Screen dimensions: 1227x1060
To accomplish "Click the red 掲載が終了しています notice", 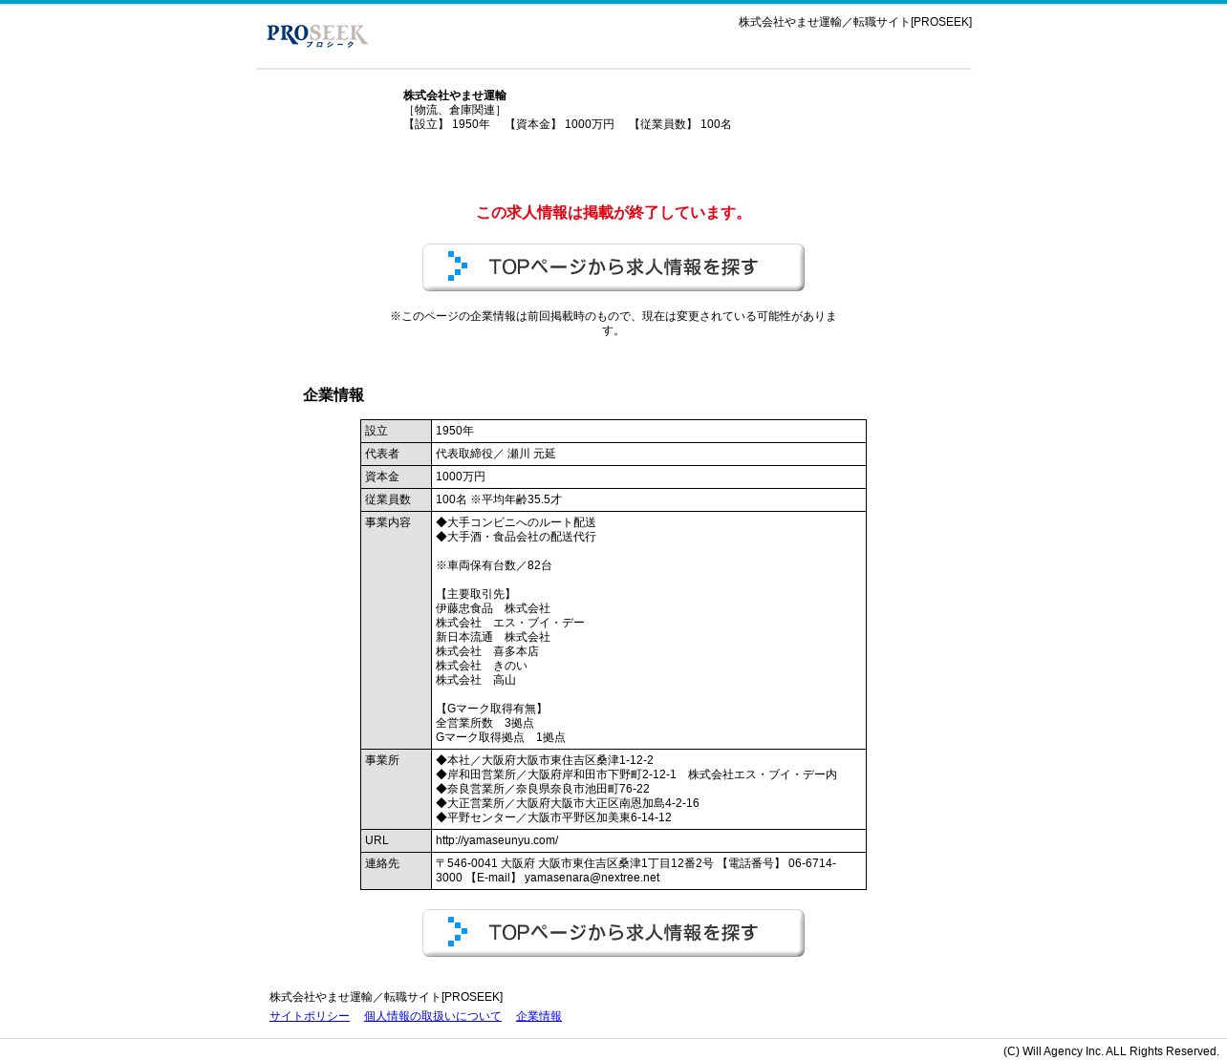I will click(x=613, y=213).
